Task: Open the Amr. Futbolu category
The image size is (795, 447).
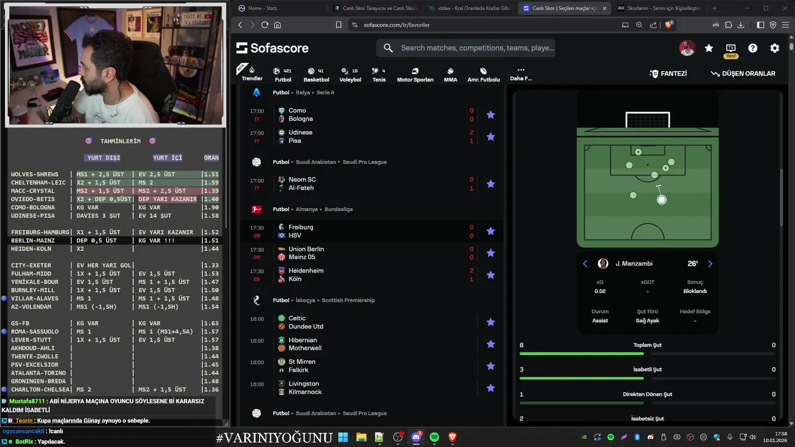Action: [x=483, y=74]
